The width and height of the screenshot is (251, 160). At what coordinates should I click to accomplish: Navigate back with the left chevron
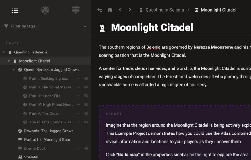[x=120, y=10]
